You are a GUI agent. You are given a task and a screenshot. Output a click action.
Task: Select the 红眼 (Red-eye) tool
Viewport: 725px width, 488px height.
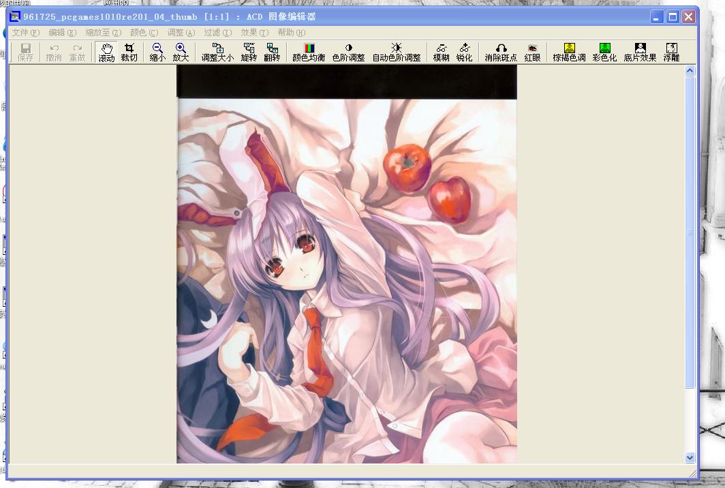pos(532,52)
